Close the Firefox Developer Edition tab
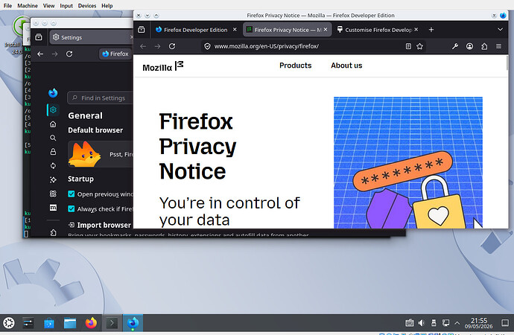 tap(235, 30)
